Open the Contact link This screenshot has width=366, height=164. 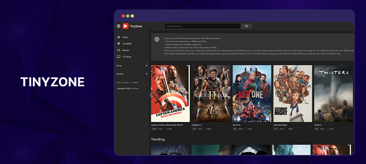[x=135, y=83]
